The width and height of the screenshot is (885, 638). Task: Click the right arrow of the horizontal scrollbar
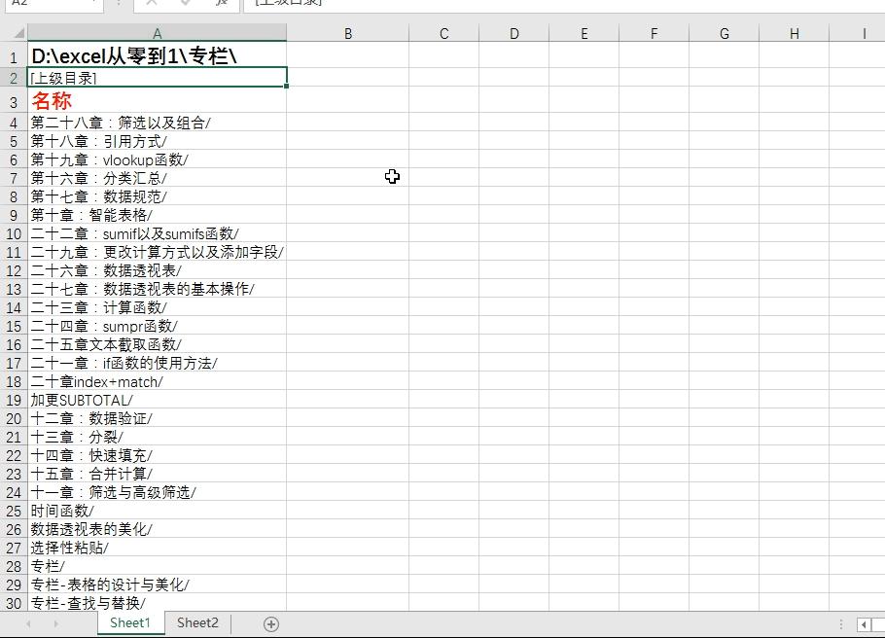point(880,622)
